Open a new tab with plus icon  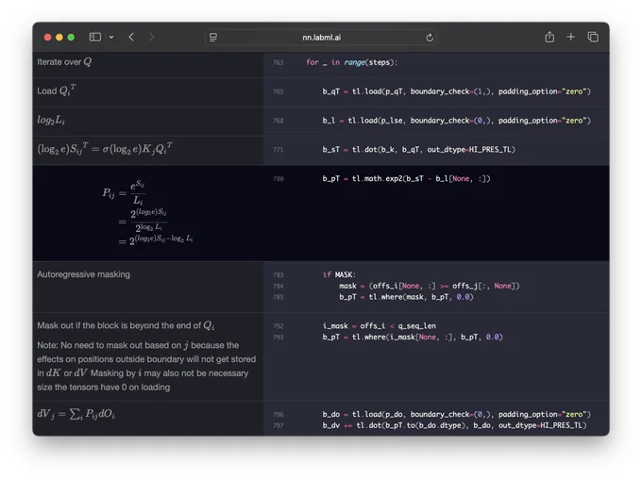click(571, 37)
